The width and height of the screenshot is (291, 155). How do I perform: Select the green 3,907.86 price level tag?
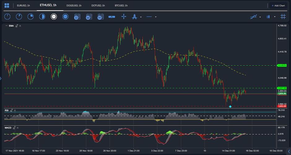(281, 88)
